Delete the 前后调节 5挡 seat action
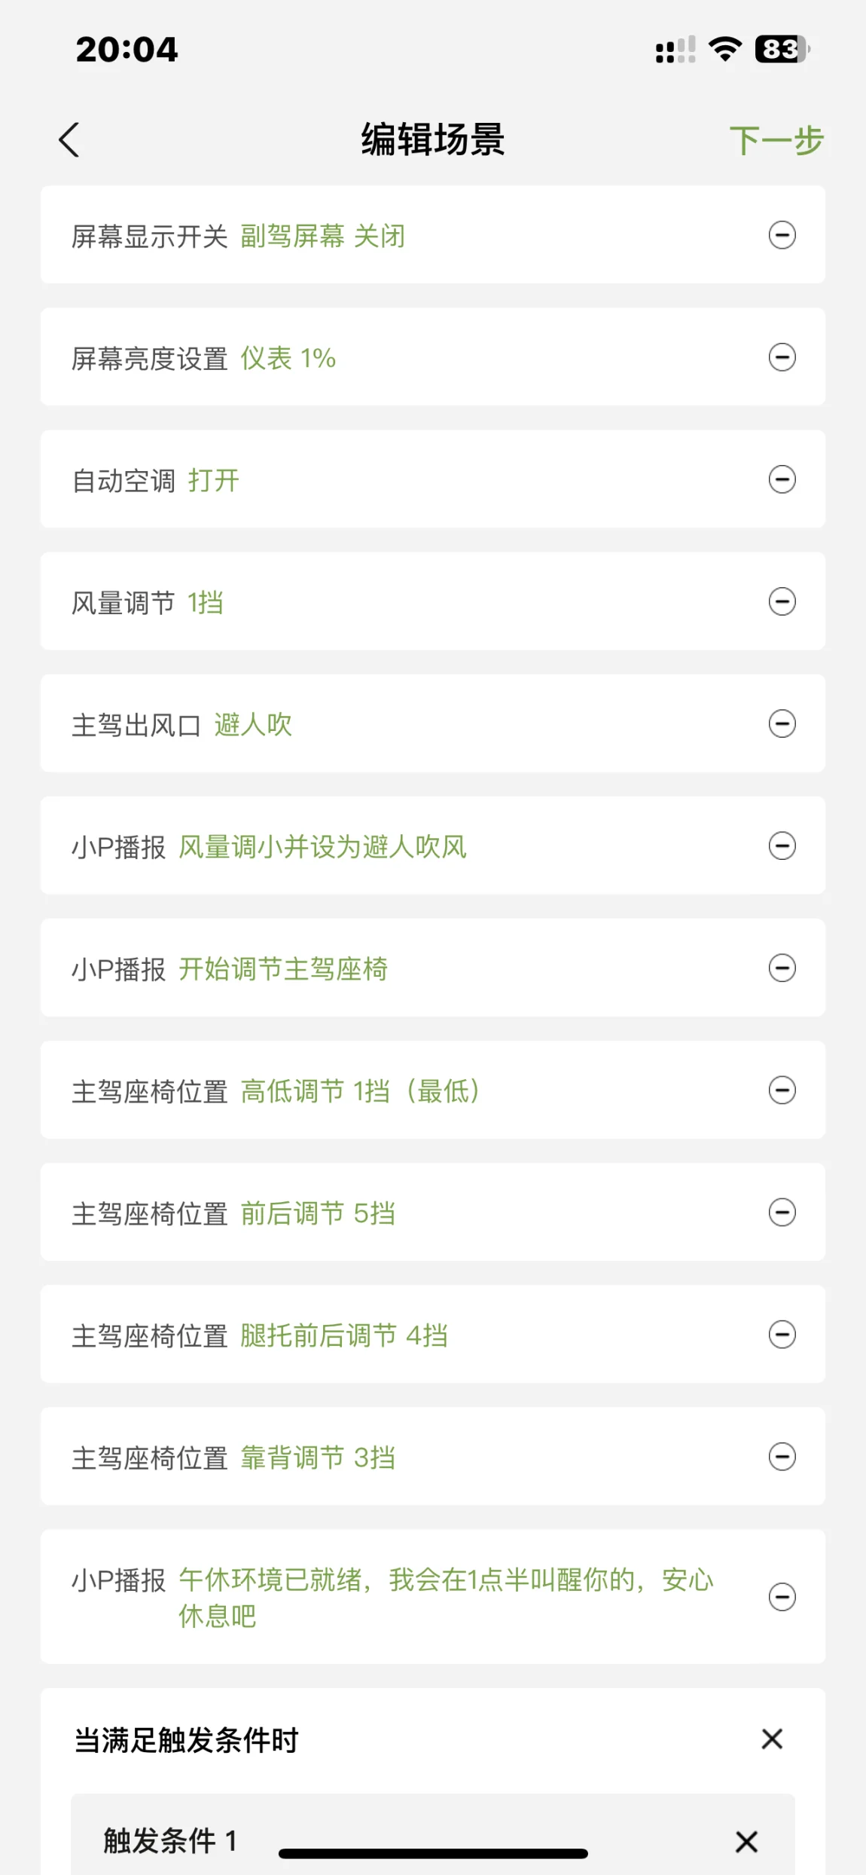This screenshot has width=866, height=1875. pyautogui.click(x=782, y=1212)
